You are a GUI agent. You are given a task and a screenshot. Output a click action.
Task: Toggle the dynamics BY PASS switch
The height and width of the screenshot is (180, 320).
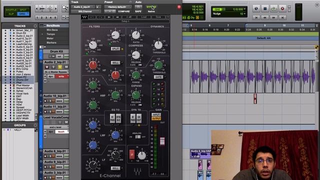133,118
